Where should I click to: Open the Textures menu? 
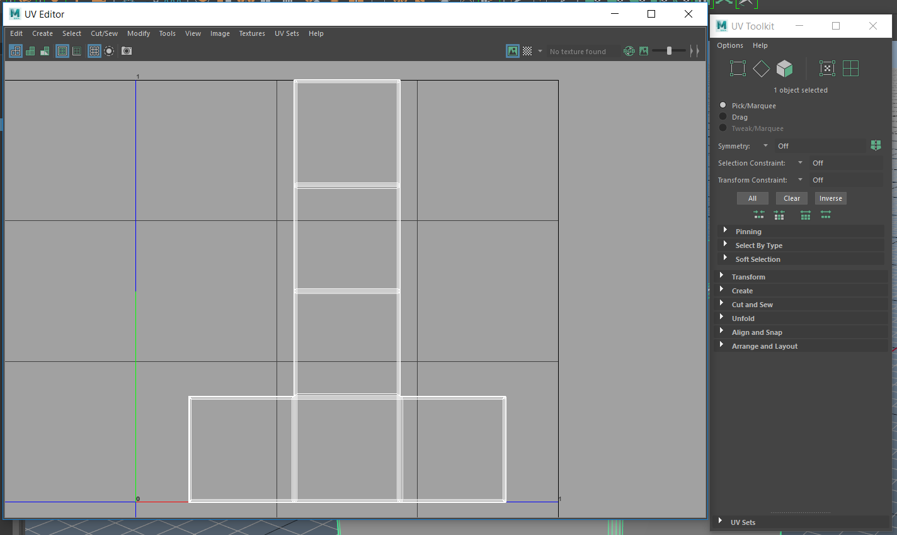[252, 33]
